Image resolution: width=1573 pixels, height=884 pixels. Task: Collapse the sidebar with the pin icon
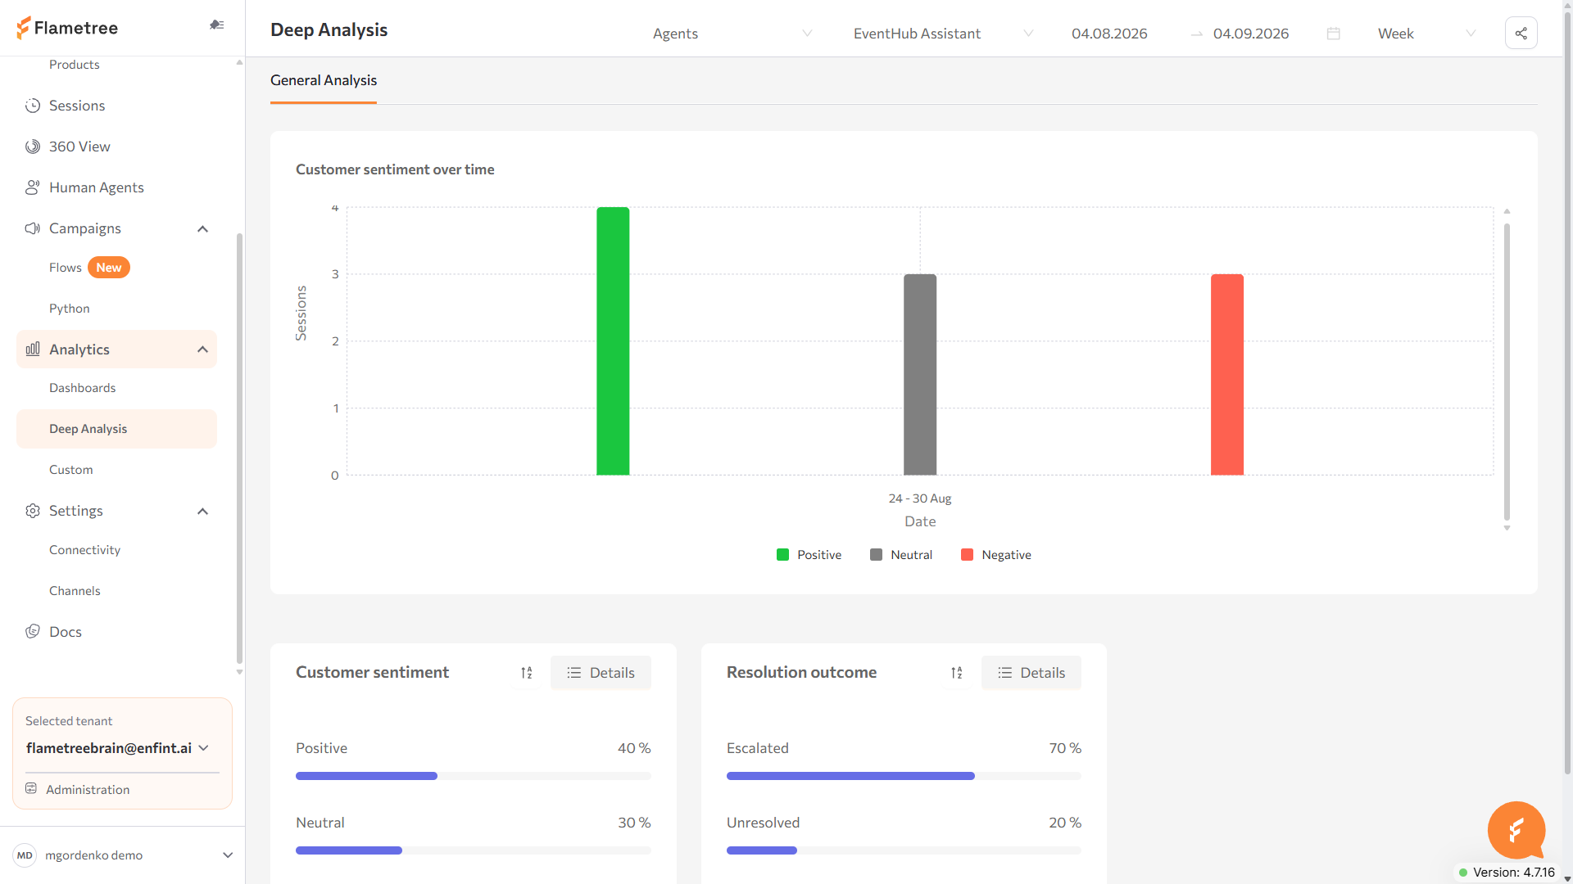(x=216, y=25)
